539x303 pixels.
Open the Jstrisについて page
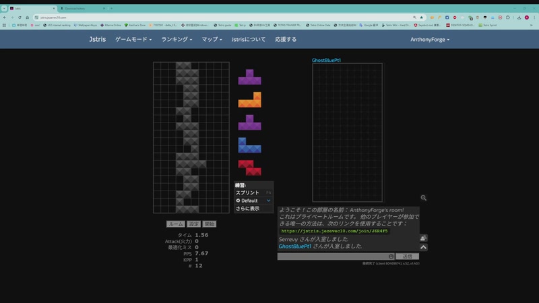(248, 39)
